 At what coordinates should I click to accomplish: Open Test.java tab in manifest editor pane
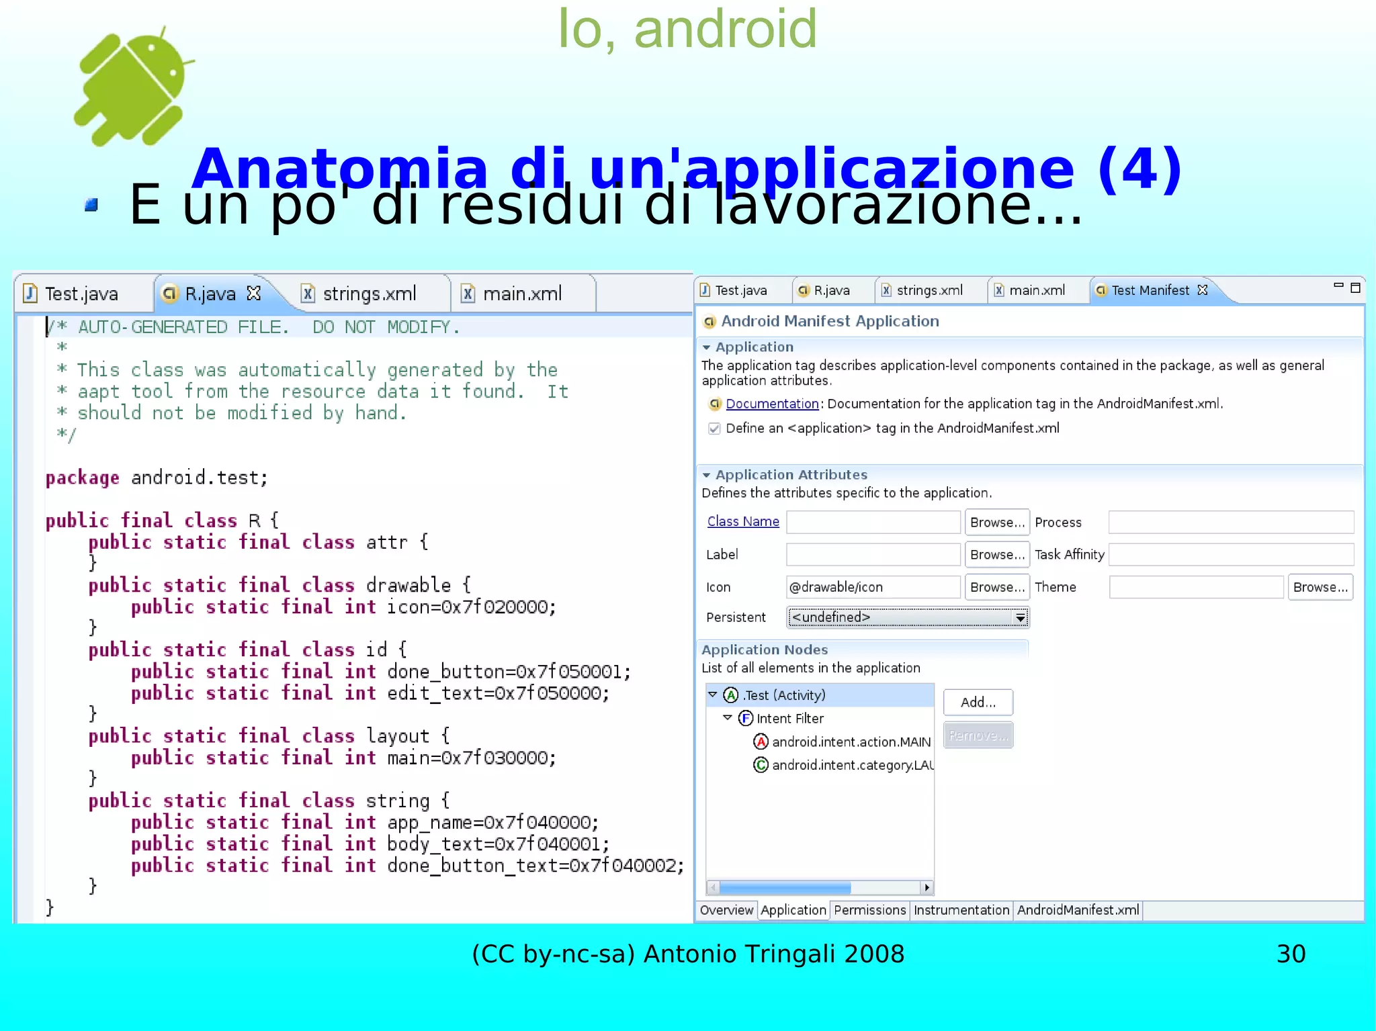click(x=740, y=290)
